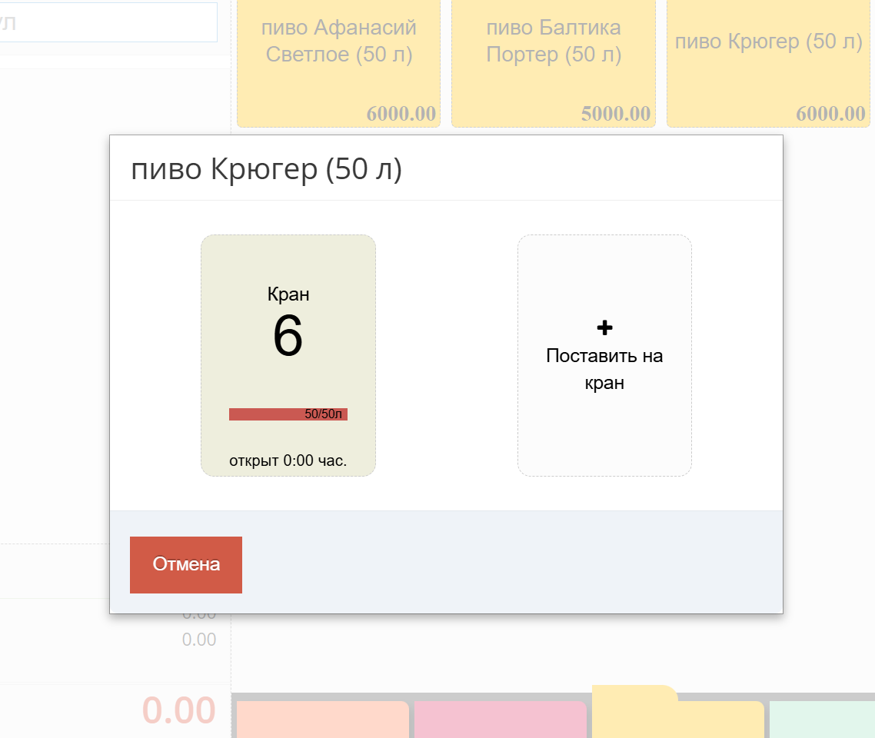Switch to the pink category tab

pos(500,720)
